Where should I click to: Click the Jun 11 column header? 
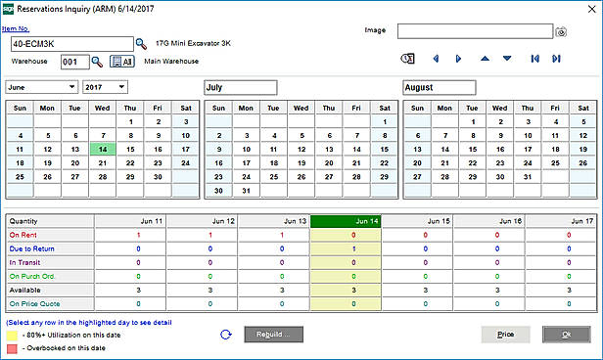(x=131, y=221)
